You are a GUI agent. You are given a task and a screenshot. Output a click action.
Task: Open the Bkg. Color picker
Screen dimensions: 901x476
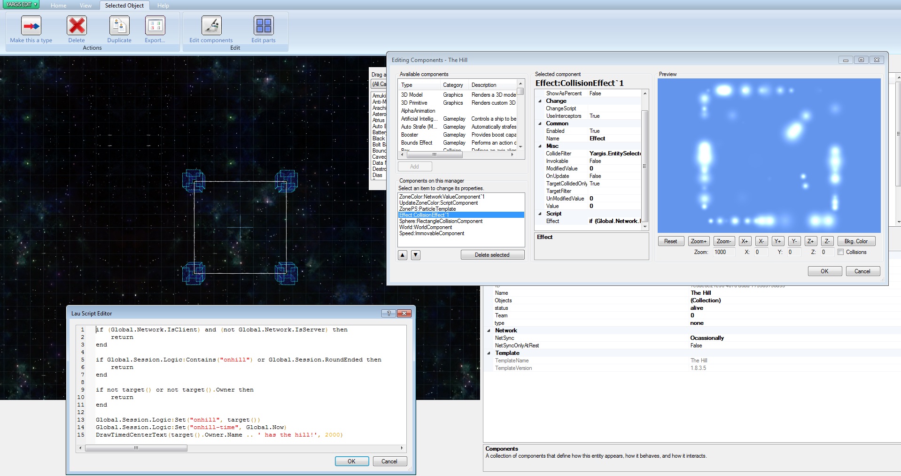point(856,241)
